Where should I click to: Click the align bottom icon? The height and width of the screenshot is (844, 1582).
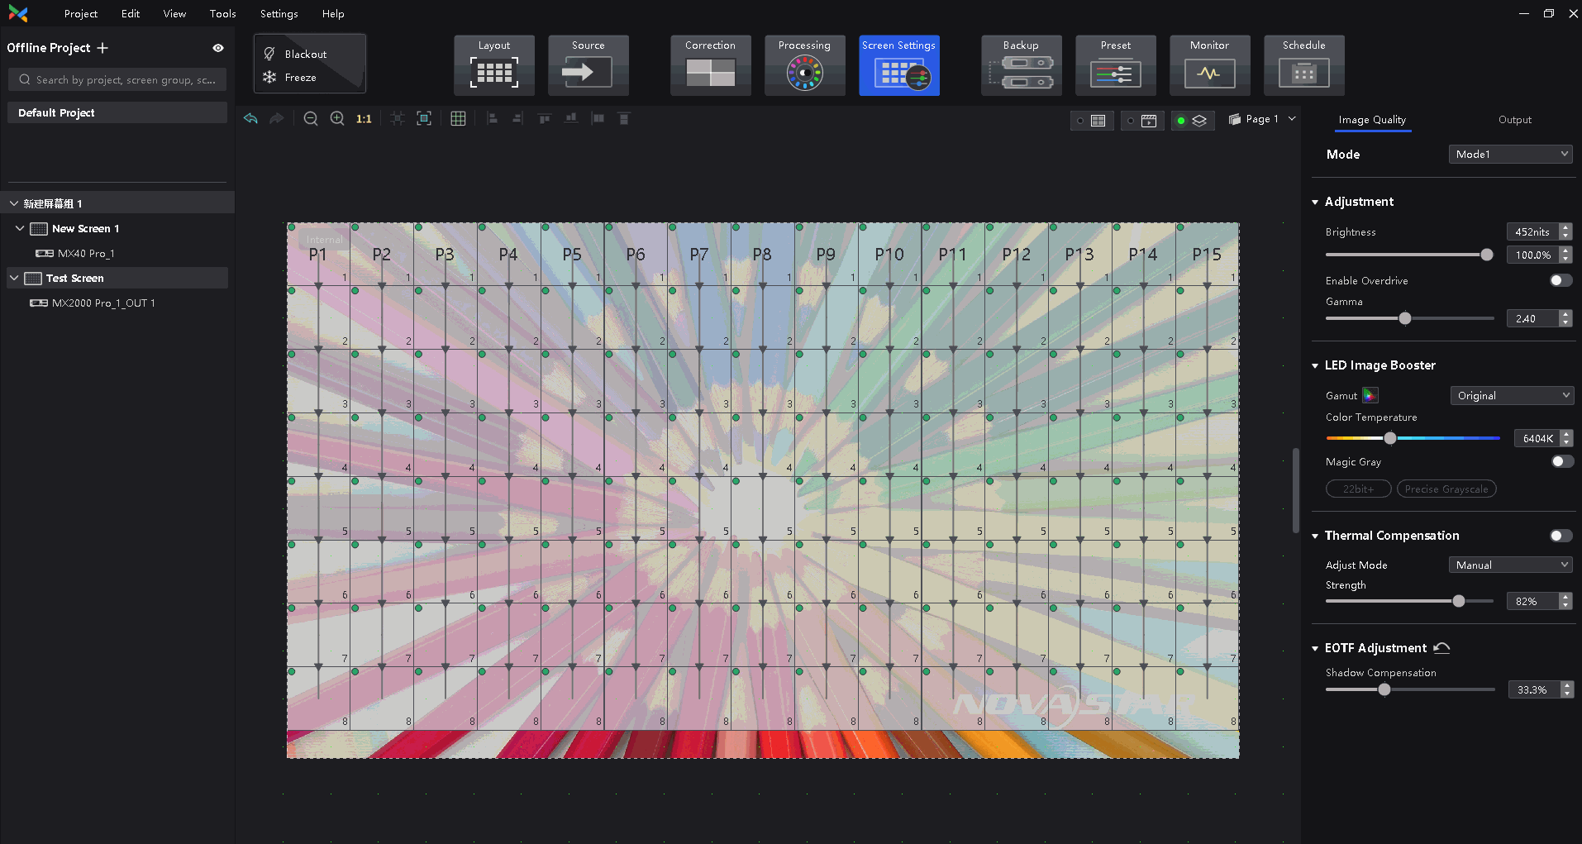coord(571,119)
